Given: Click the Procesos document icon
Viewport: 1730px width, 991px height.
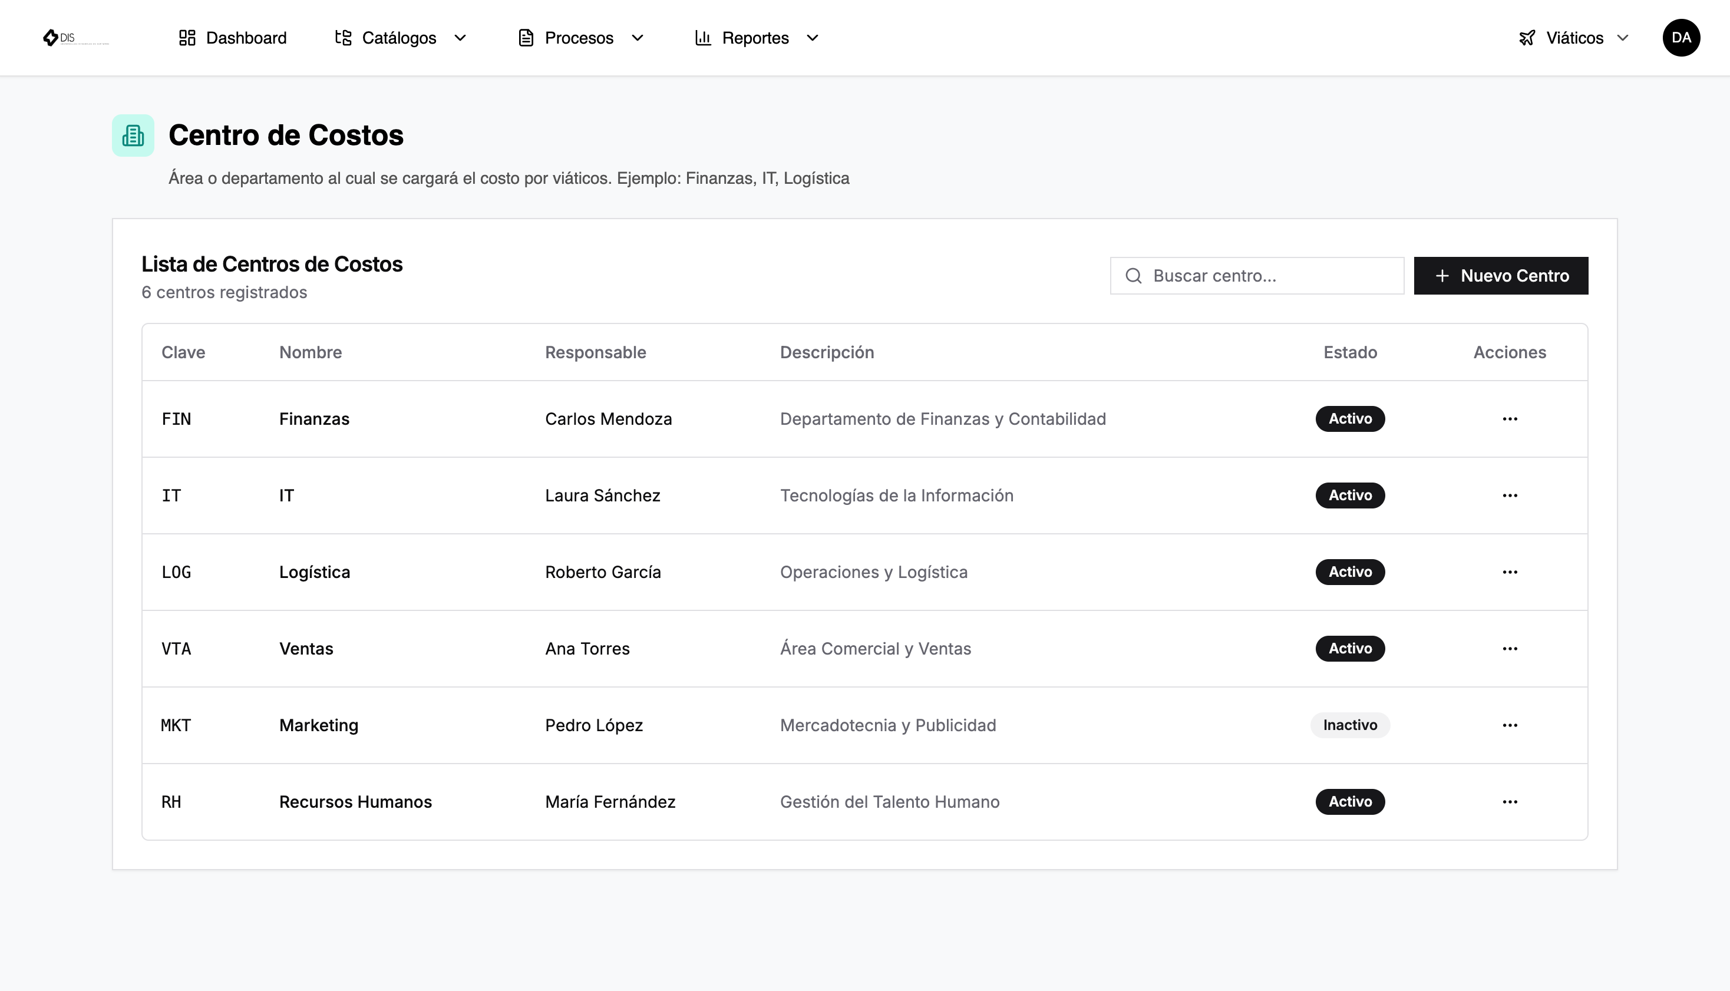Looking at the screenshot, I should [x=526, y=38].
